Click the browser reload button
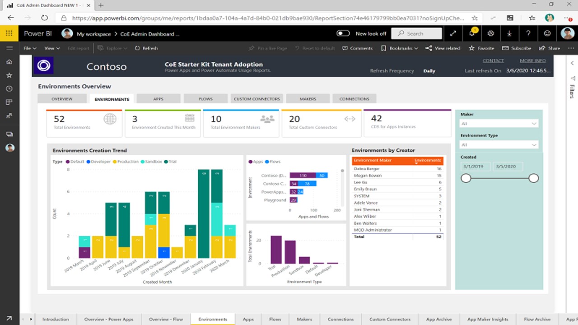 (44, 18)
